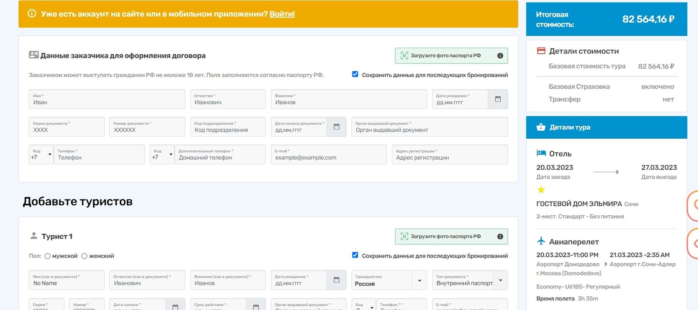Viewport: 698px width, 310px height.
Task: Click Домашний телефон additional phone field
Action: (x=220, y=154)
